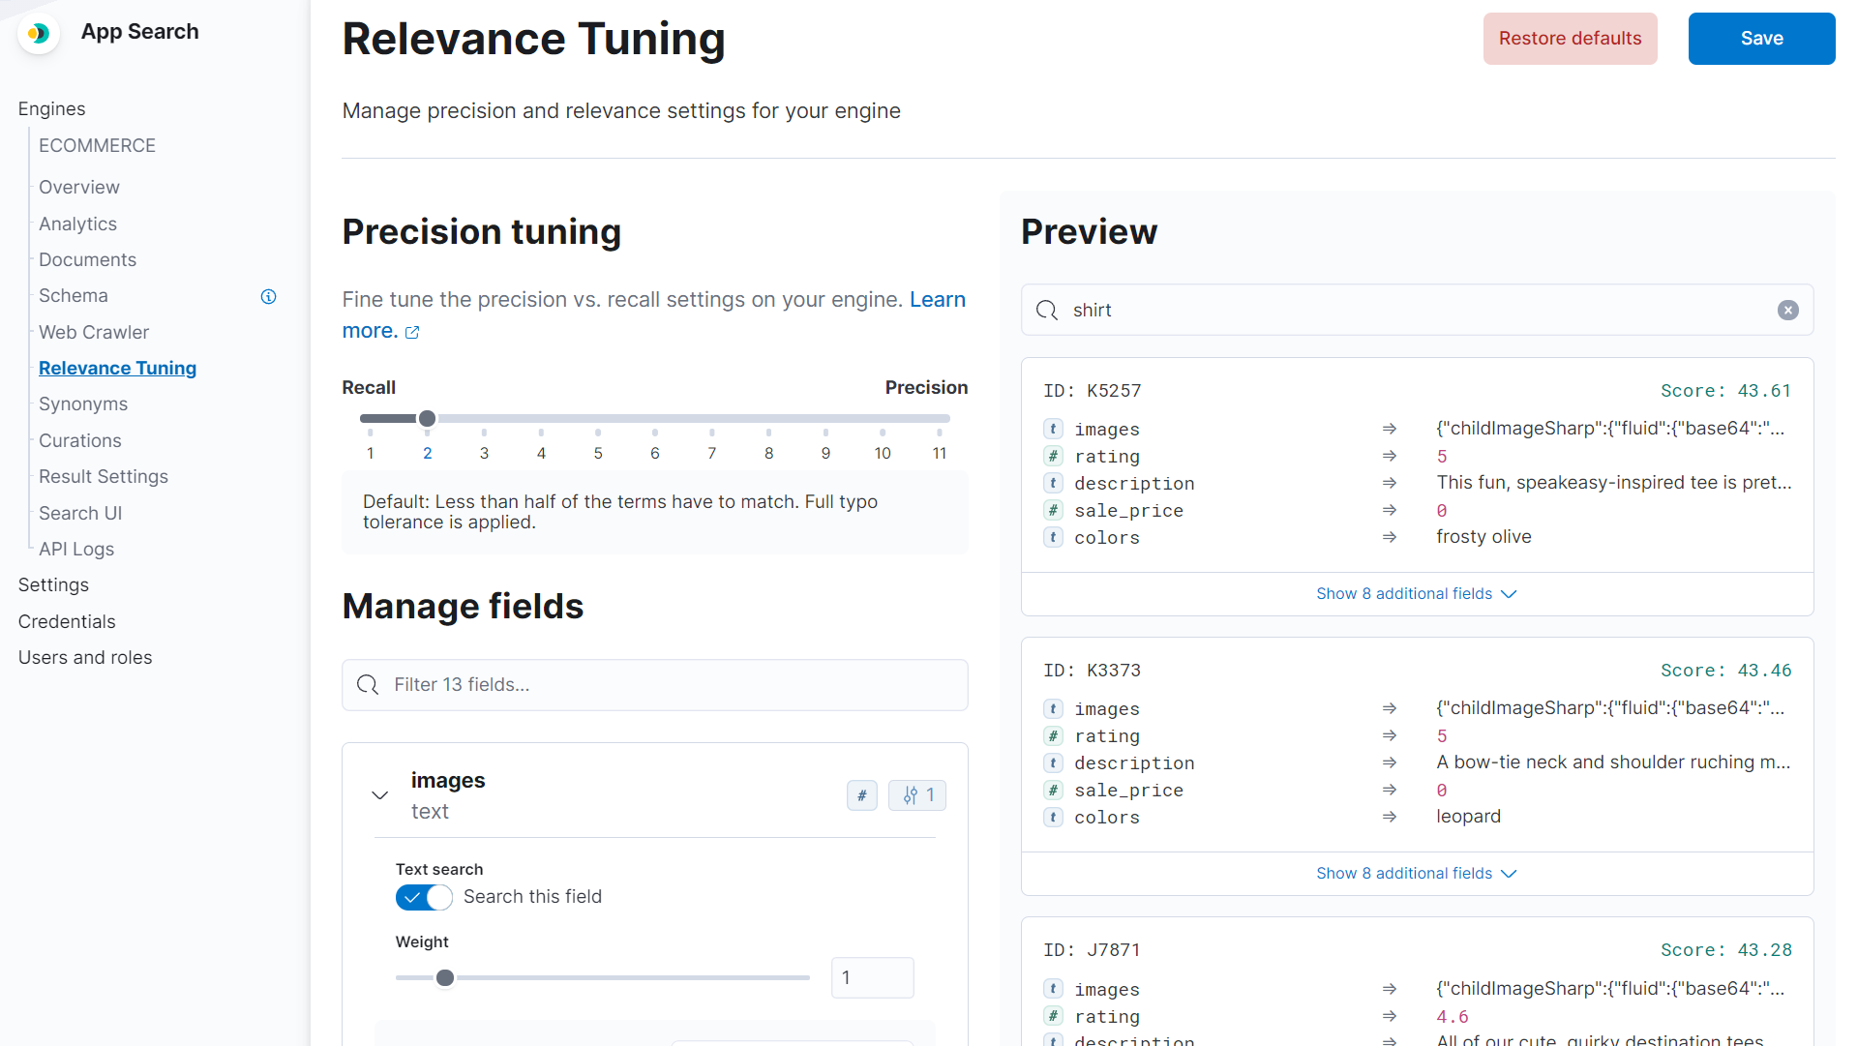Click the magnifier icon in Filter fields box
Image resolution: width=1858 pixels, height=1046 pixels.
pos(368,684)
